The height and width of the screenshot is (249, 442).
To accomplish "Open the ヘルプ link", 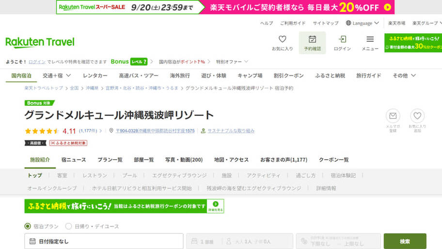I will (267, 23).
